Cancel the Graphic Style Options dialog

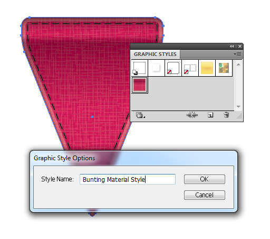[x=205, y=195]
